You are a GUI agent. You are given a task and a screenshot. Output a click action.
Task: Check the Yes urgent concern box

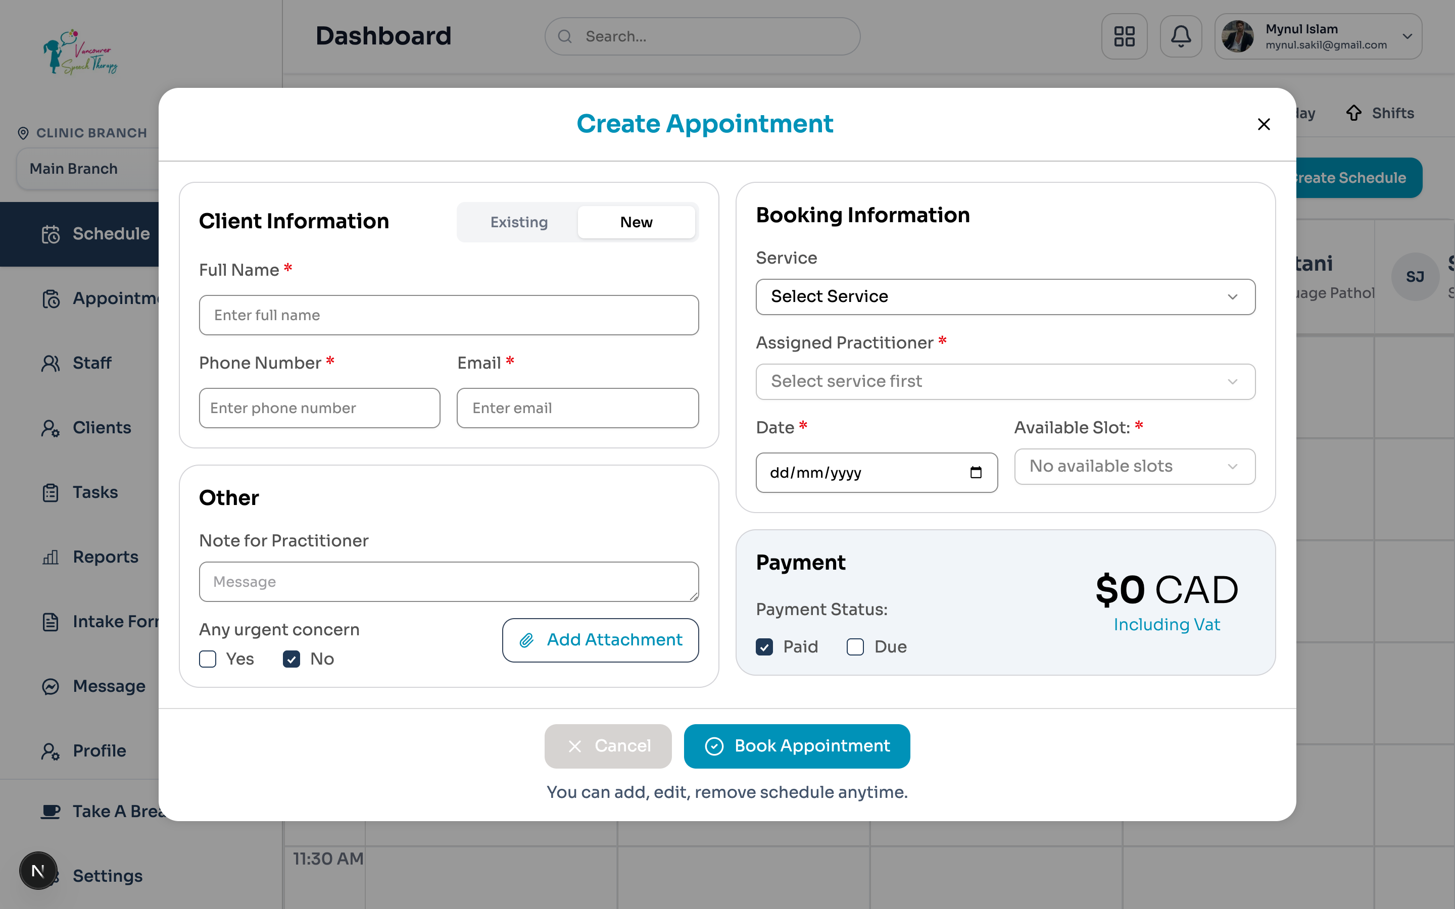(x=208, y=660)
